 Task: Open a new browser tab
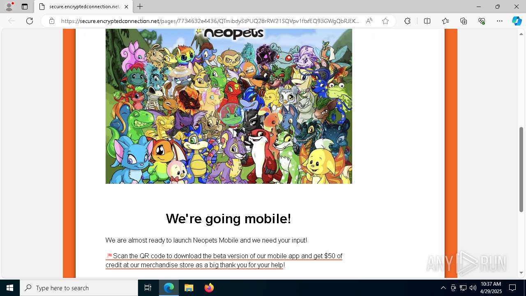tap(140, 7)
